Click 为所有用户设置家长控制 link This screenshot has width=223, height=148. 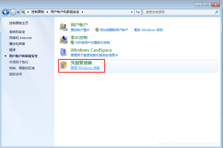pyautogui.click(x=92, y=43)
